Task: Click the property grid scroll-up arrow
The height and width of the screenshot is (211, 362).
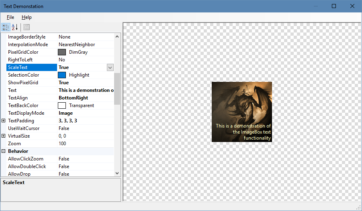Action: [x=117, y=37]
